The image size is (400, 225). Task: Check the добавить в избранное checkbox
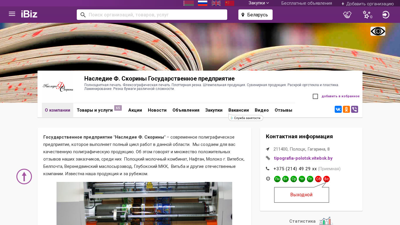[x=315, y=96]
